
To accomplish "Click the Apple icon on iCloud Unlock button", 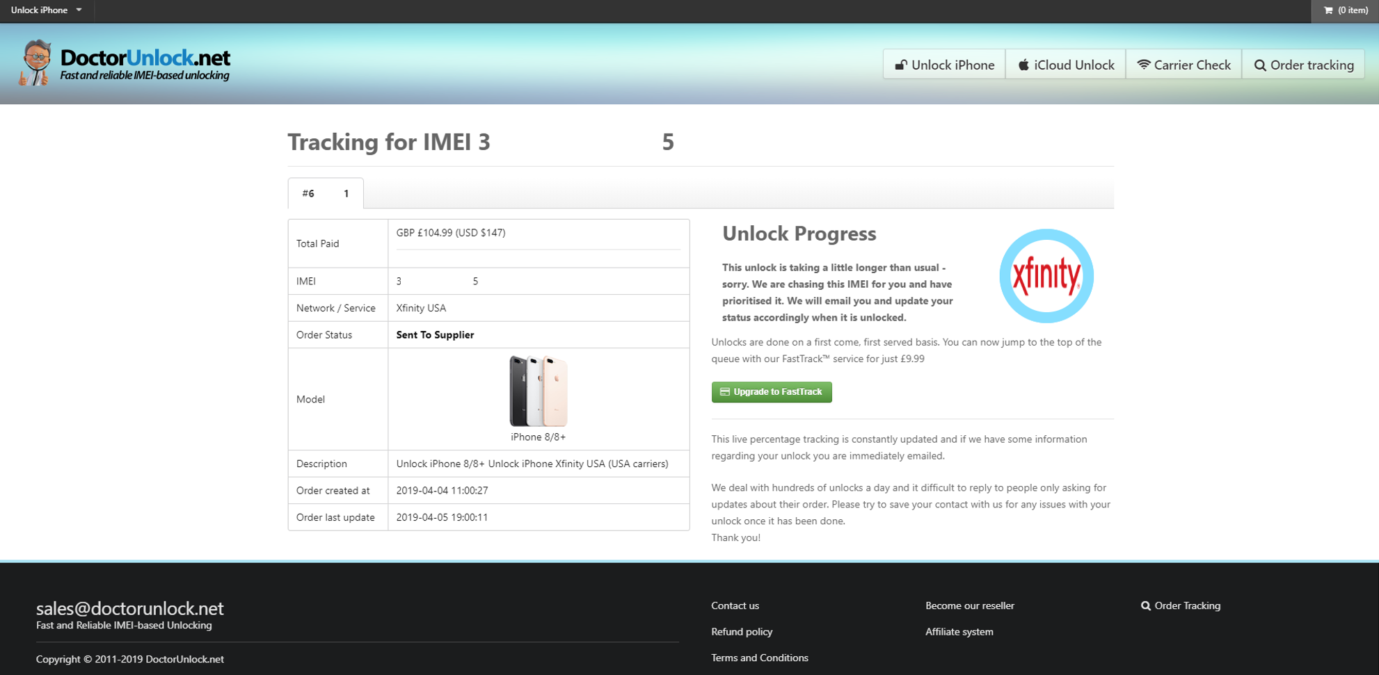I will pyautogui.click(x=1023, y=65).
